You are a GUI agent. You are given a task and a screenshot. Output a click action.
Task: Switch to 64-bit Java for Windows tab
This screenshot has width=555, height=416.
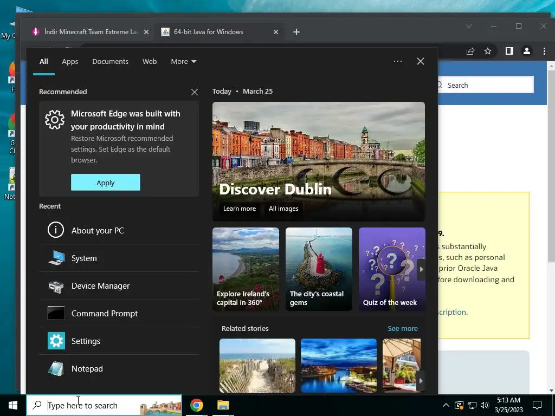pos(220,32)
